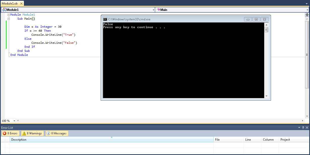Toggle the 0 Warnings filter
The height and width of the screenshot is (155, 310).
pyautogui.click(x=32, y=133)
